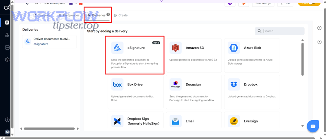326x139 pixels.
Task: Click the 'Dropbox' card title
Action: tap(251, 84)
